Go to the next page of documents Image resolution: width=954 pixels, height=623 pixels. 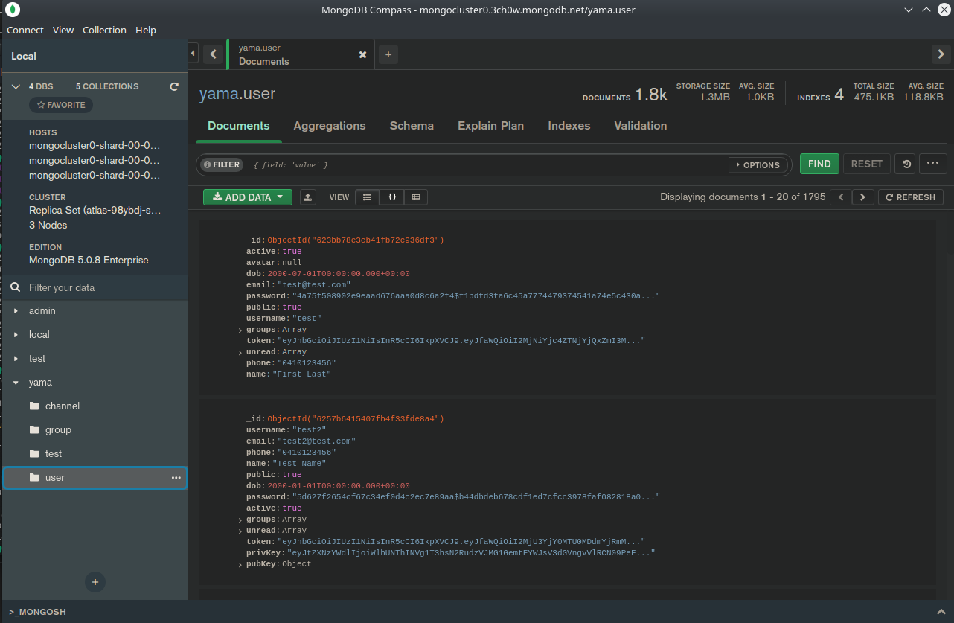(862, 197)
